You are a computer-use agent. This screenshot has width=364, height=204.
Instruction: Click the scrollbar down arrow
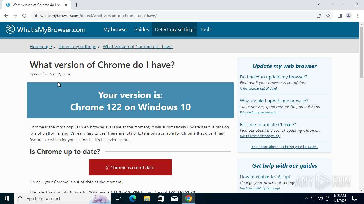(x=361, y=190)
